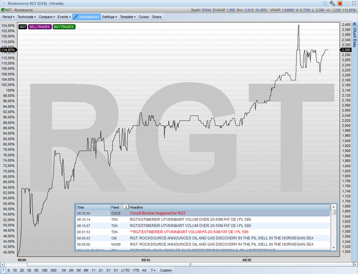
Task: Click news list scroll-up arrow
Action: tap(333, 207)
